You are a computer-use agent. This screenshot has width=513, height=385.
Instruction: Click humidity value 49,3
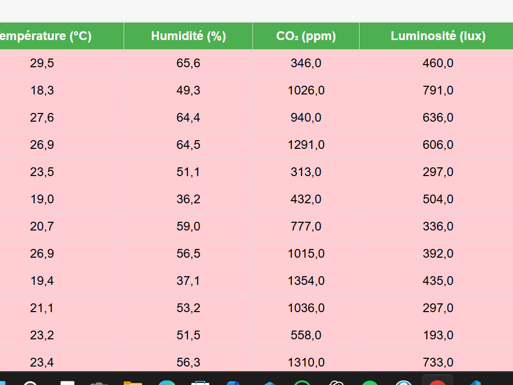click(x=188, y=90)
